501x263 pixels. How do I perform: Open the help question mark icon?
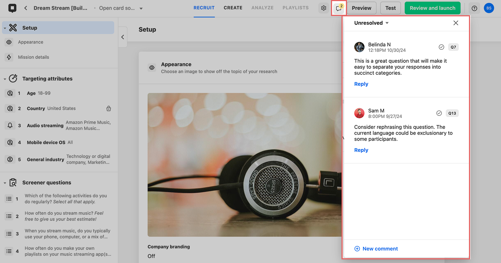click(474, 8)
